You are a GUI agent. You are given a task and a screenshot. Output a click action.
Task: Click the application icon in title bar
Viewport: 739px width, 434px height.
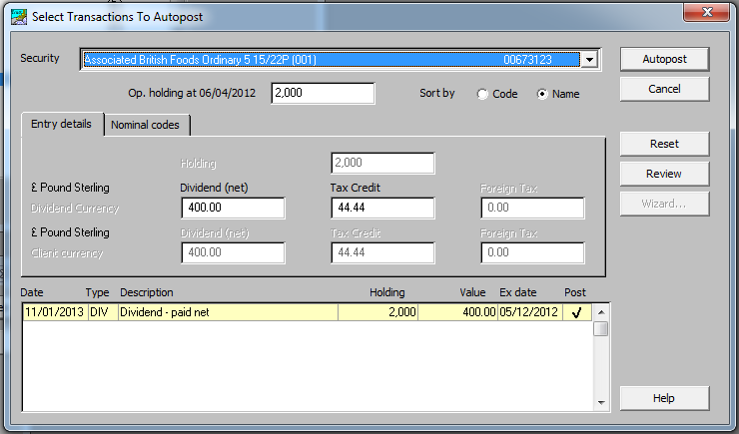[x=19, y=17]
